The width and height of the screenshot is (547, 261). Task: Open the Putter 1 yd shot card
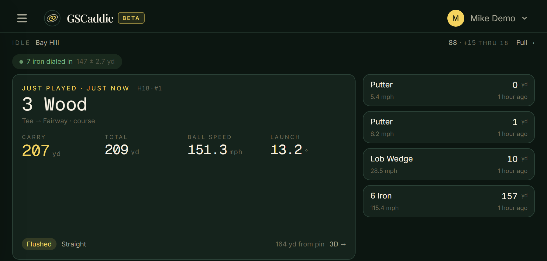pos(449,127)
